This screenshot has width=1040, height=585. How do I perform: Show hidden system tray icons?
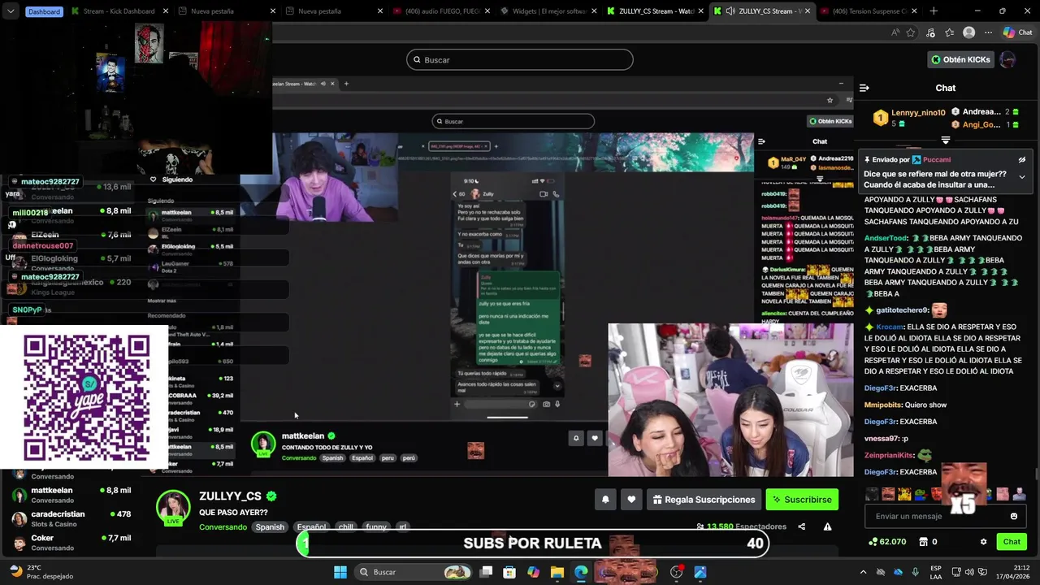tap(863, 572)
